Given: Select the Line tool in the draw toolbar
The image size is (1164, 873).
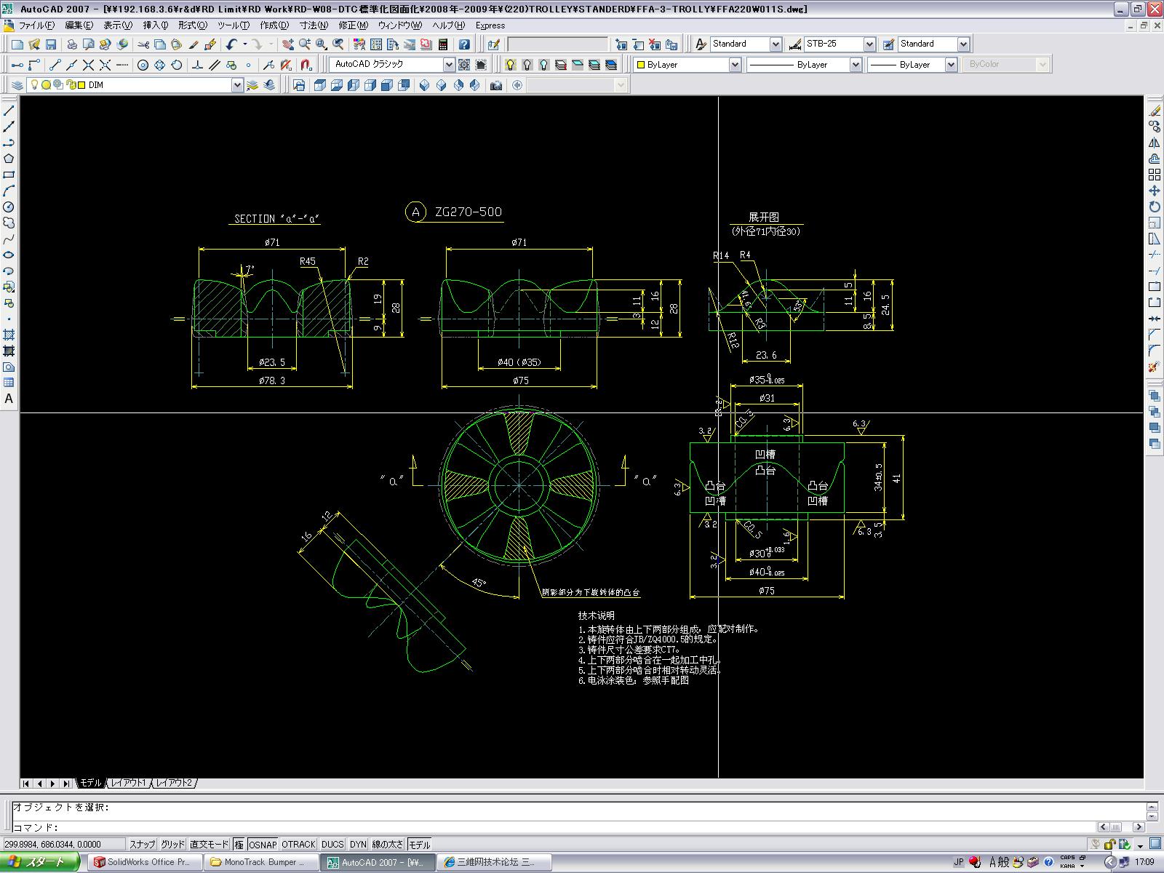Looking at the screenshot, I should coord(9,111).
